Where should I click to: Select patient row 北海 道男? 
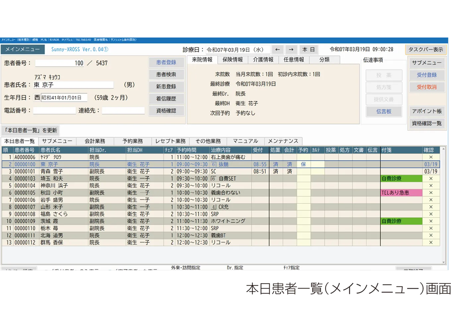(221, 235)
